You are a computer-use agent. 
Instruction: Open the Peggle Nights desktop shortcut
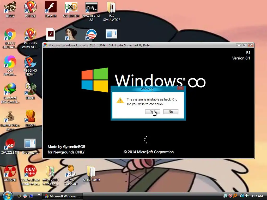(30, 66)
